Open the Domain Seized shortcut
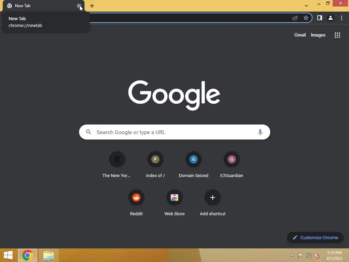 pyautogui.click(x=194, y=165)
